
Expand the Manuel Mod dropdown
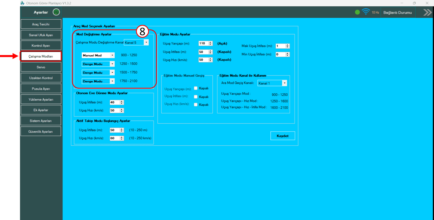click(x=112, y=55)
